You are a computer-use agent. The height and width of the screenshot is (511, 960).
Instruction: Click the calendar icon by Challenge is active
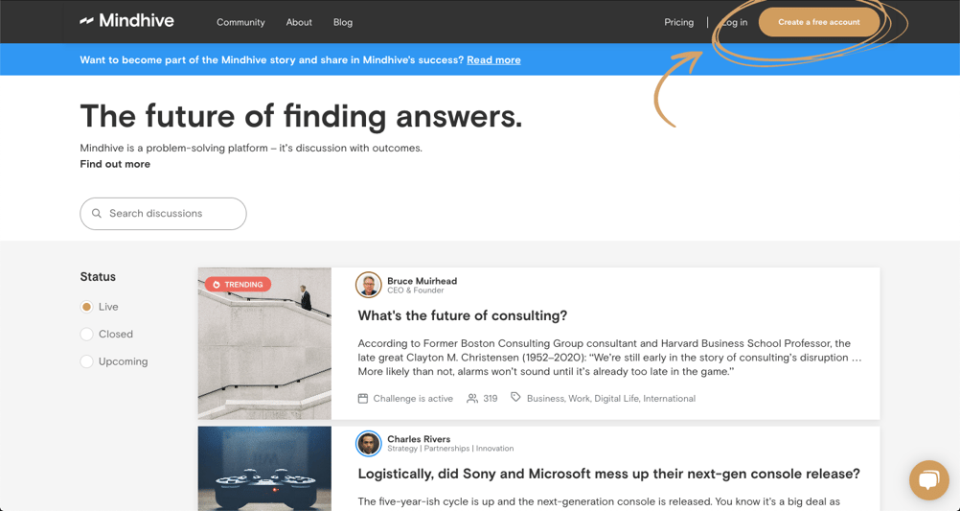363,398
